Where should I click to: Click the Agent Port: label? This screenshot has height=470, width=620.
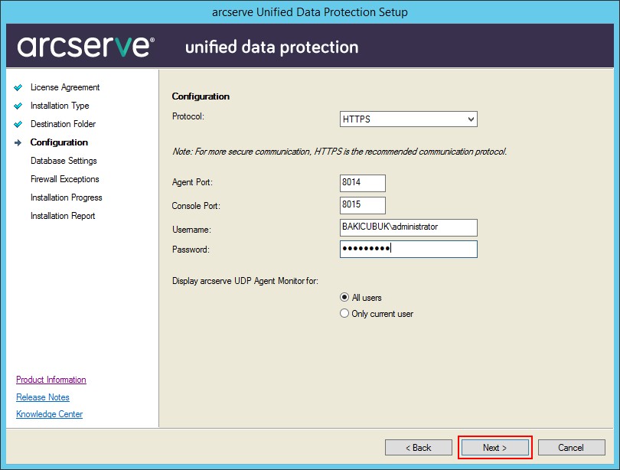pyautogui.click(x=192, y=182)
